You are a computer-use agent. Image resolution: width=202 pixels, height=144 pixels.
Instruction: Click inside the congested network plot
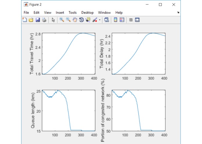(139, 110)
